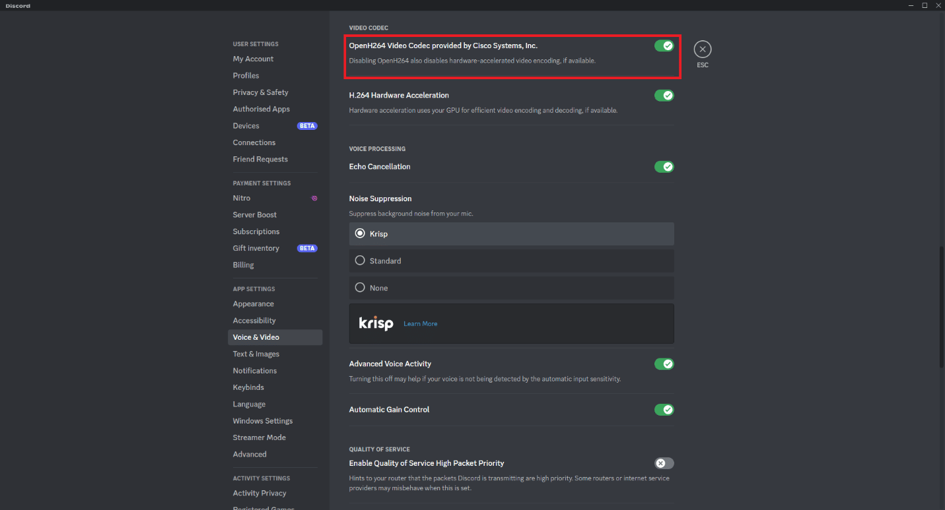Turn off H.264 Hardware Acceleration
The image size is (945, 510).
pyautogui.click(x=664, y=95)
